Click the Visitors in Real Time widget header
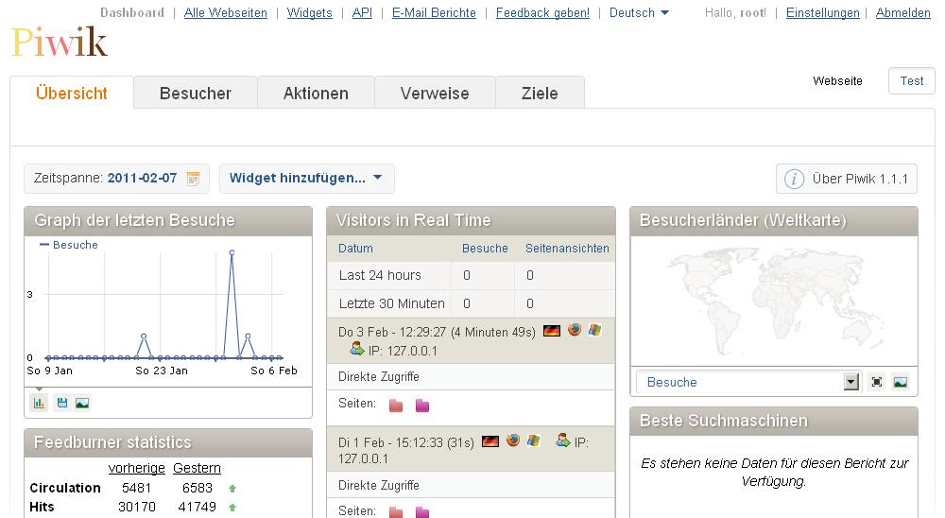The height and width of the screenshot is (518, 945). coord(471,220)
